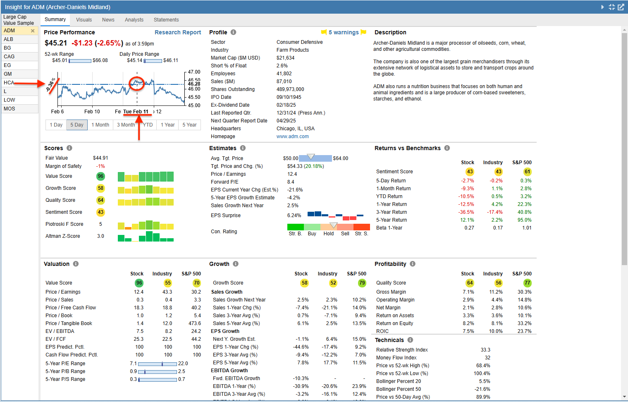
Task: Select the 5 Year chart period
Action: pos(190,125)
